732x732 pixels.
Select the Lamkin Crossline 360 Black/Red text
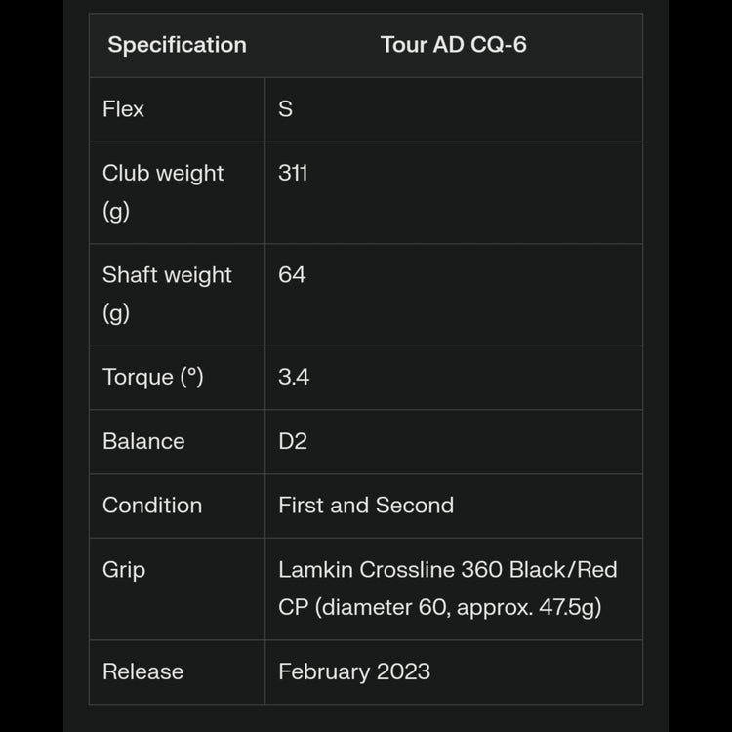pos(447,569)
